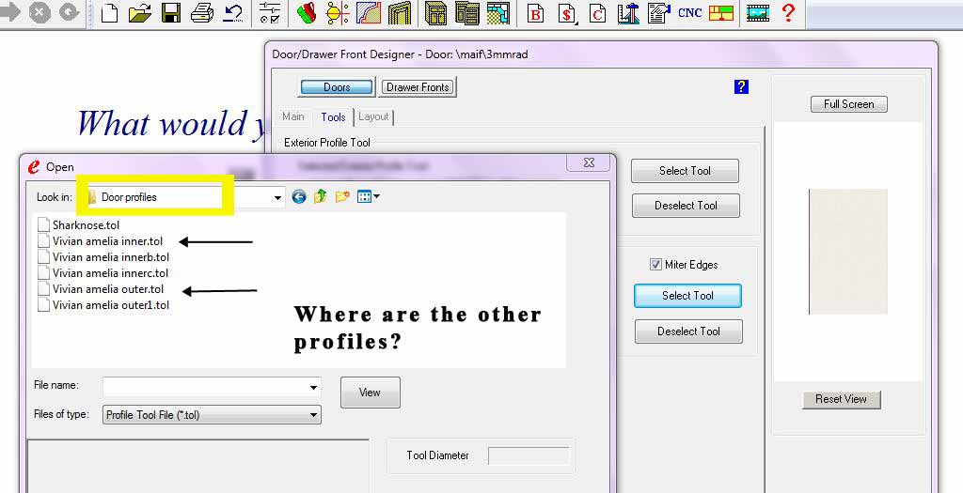This screenshot has width=963, height=493.
Task: Save with the floppy disk icon
Action: pyautogui.click(x=170, y=13)
